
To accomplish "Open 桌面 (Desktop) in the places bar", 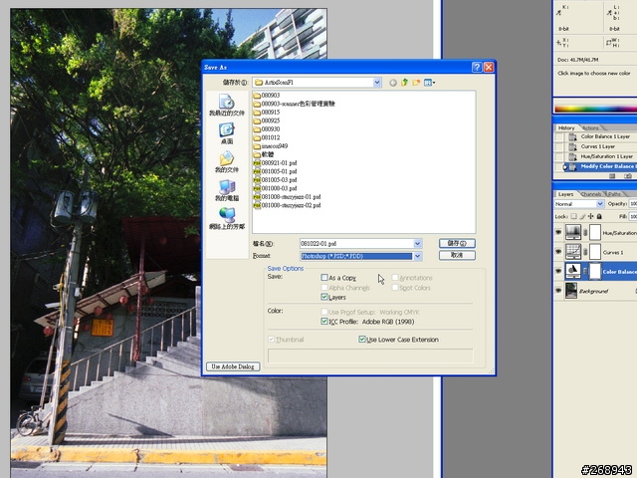I will pos(227,133).
